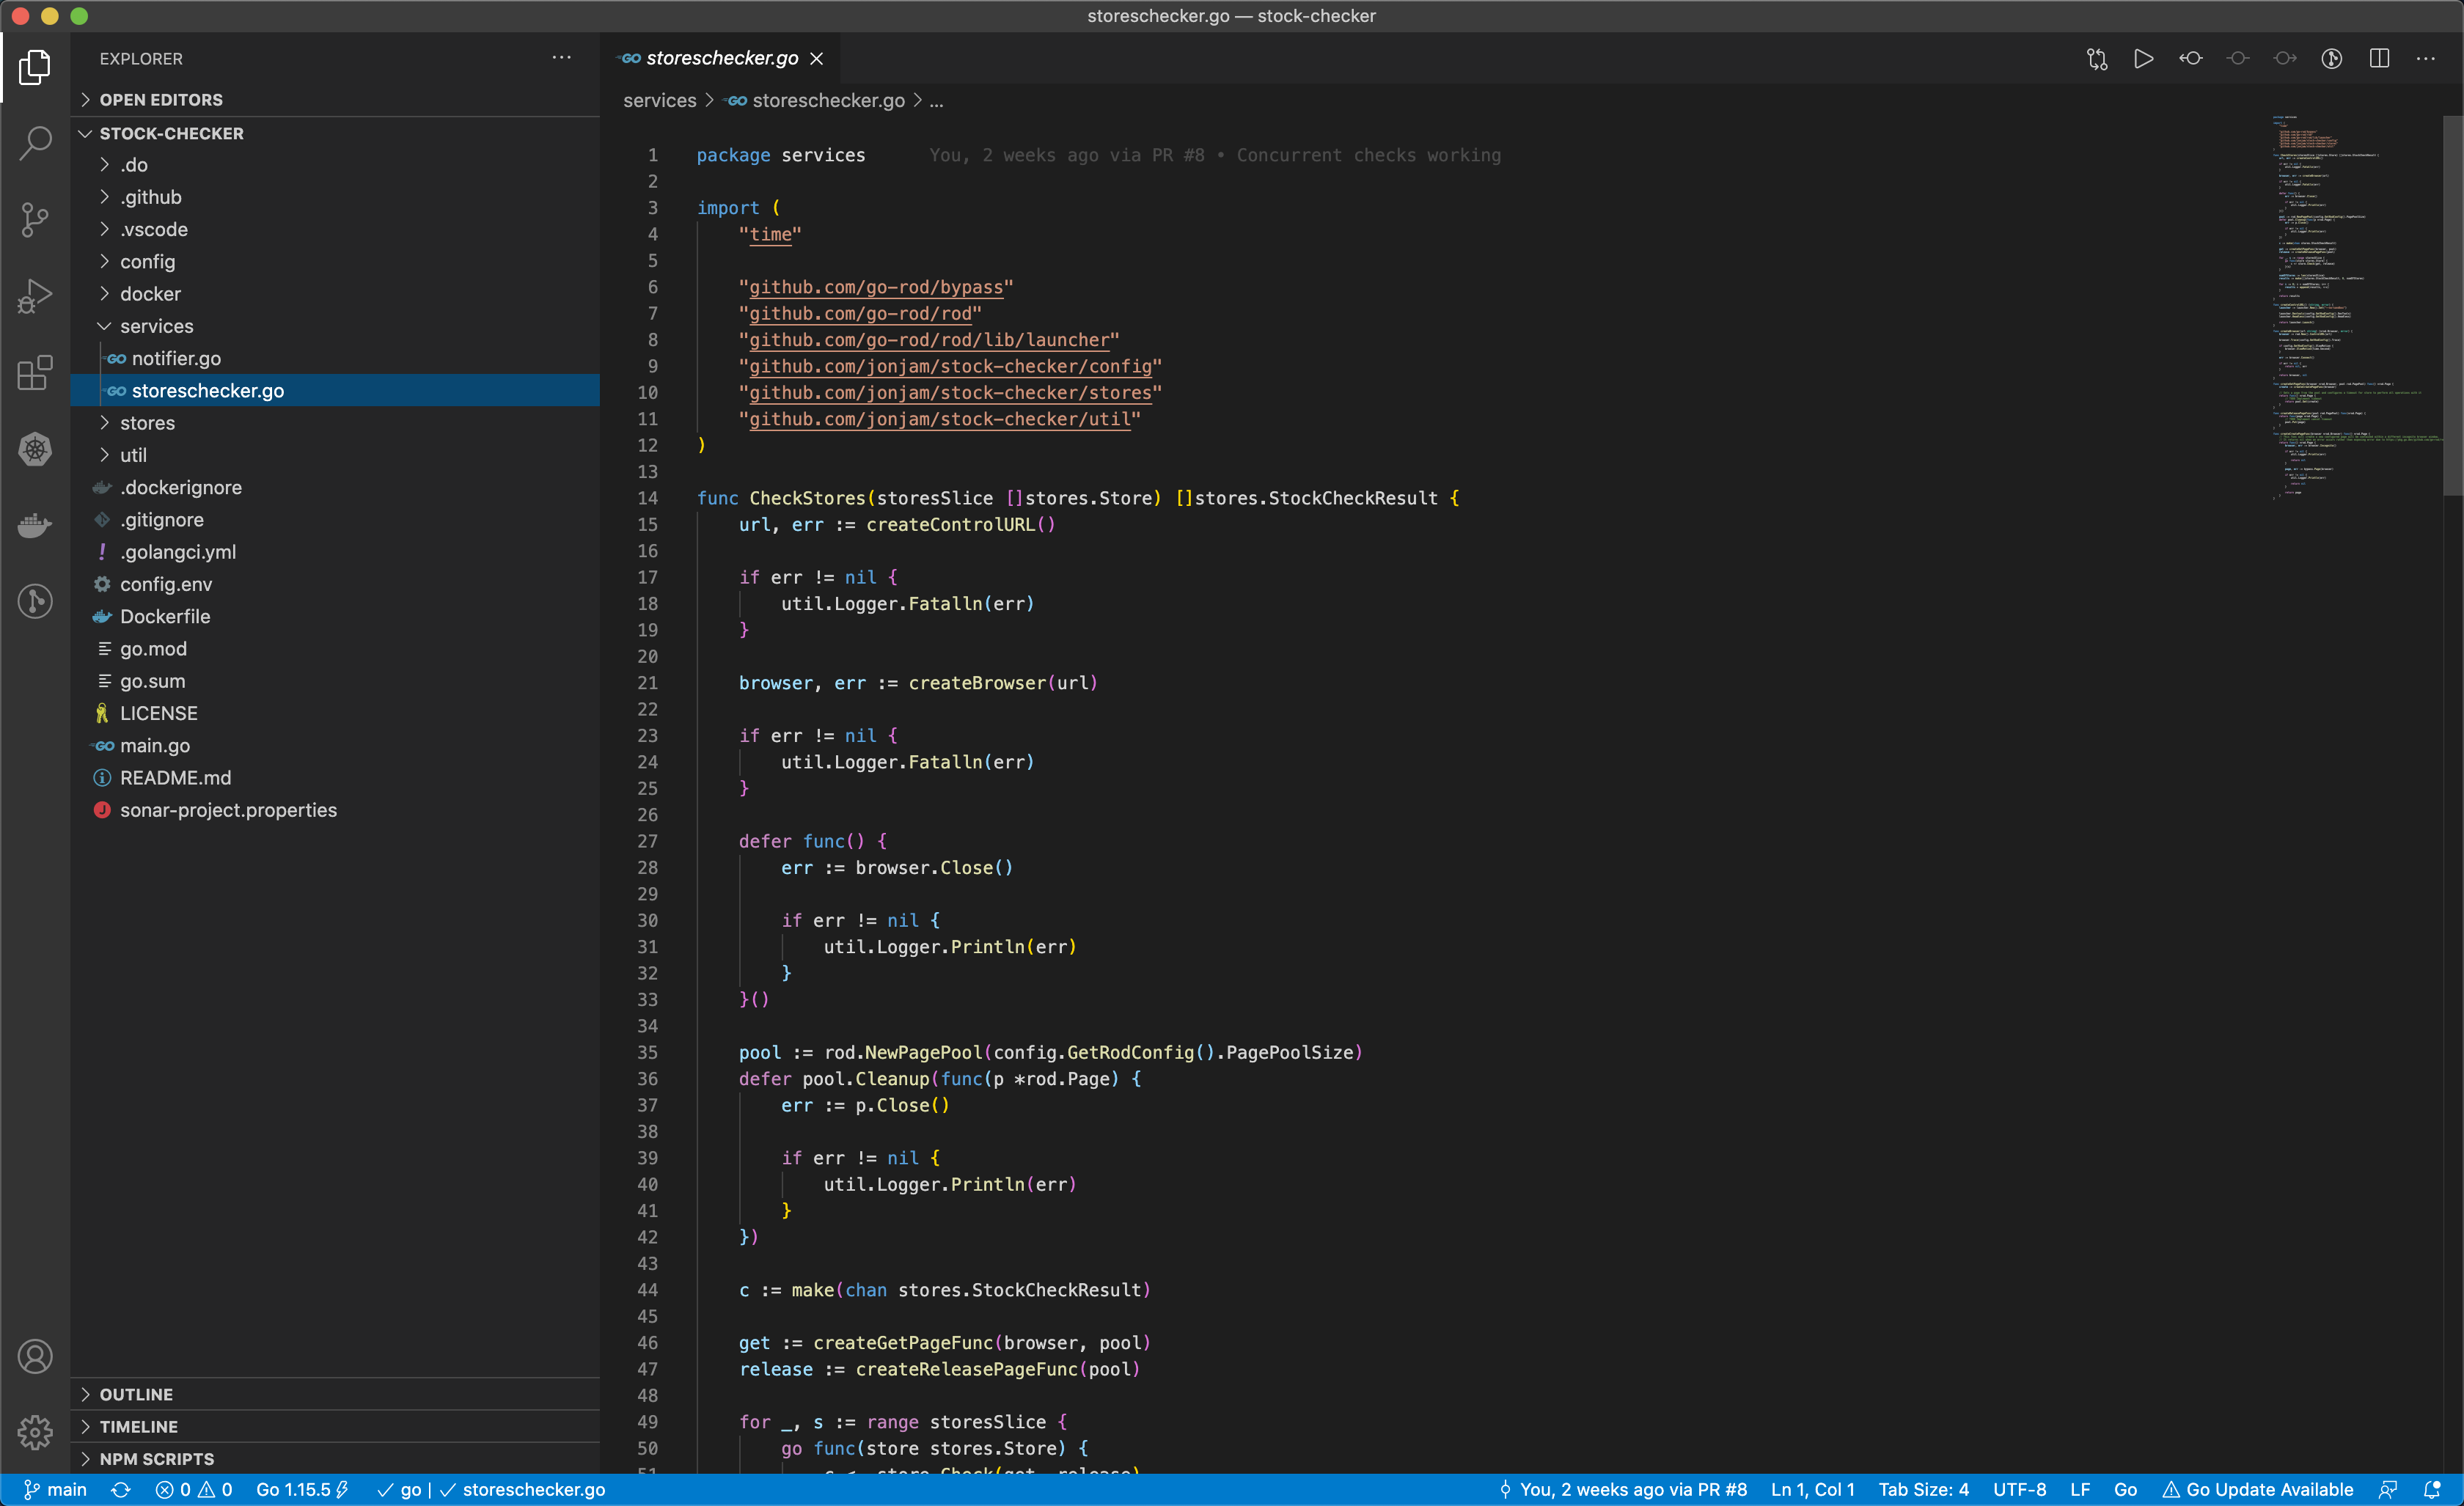The image size is (2464, 1506).
Task: Expand the .do folder
Action: pyautogui.click(x=335, y=165)
